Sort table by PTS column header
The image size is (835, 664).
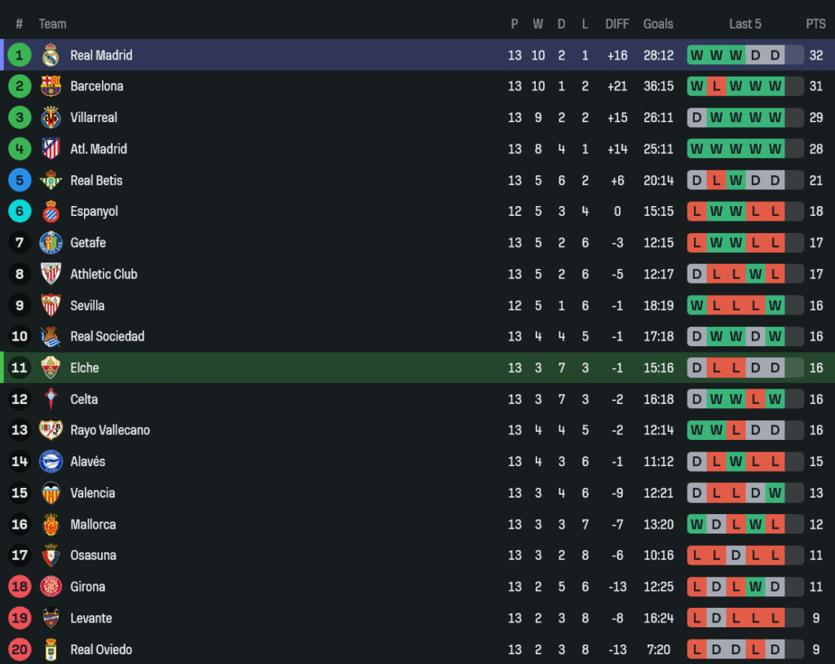tap(815, 24)
